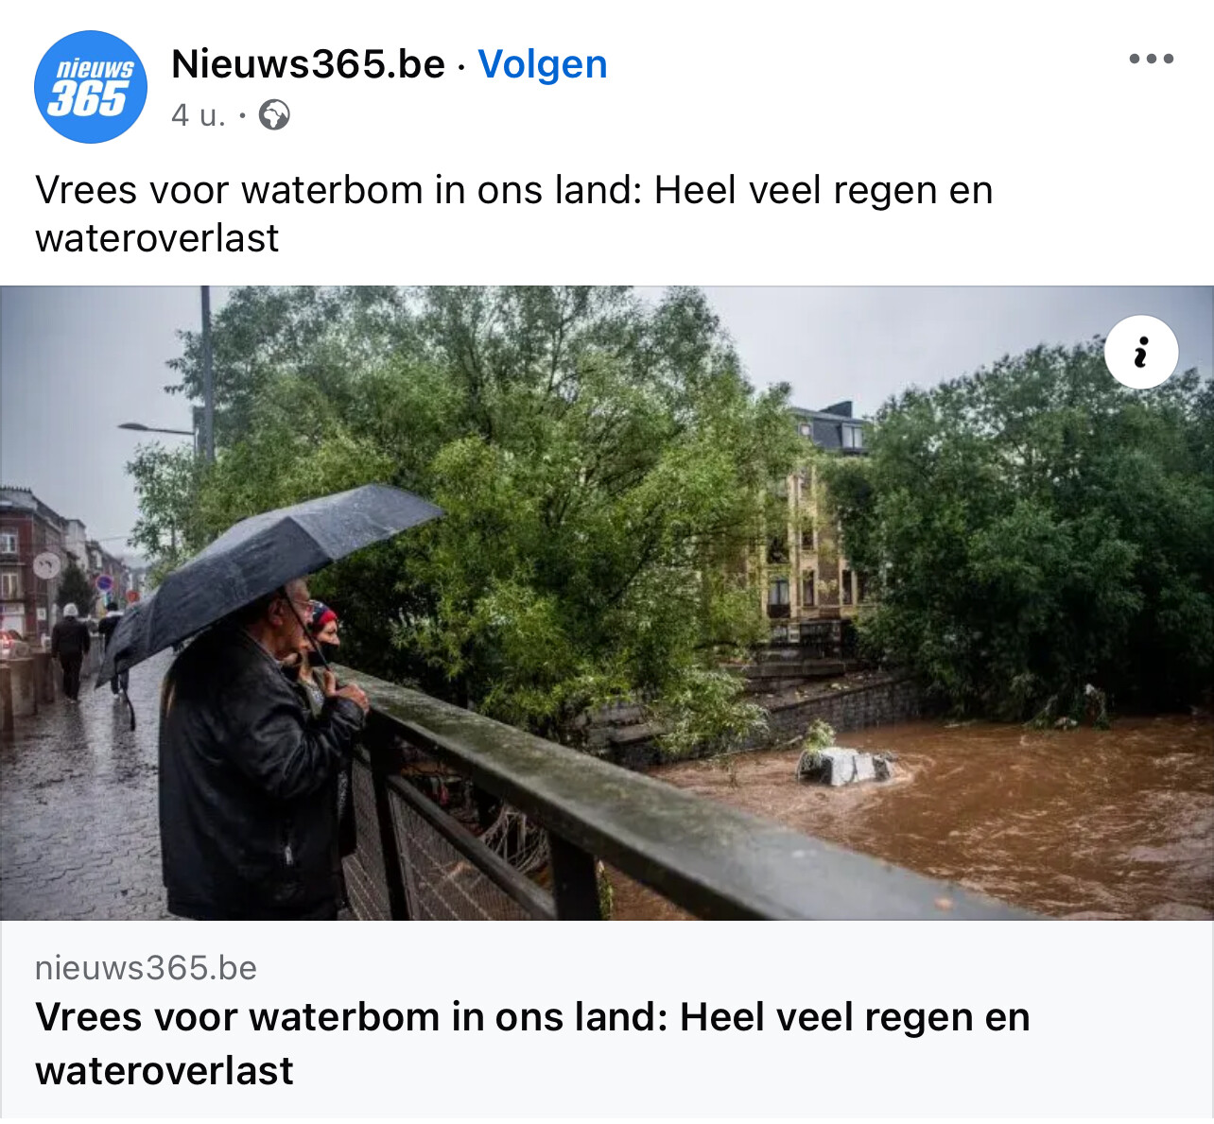Follow the page via Volgen link
The height and width of the screenshot is (1124, 1214).
coord(542,64)
